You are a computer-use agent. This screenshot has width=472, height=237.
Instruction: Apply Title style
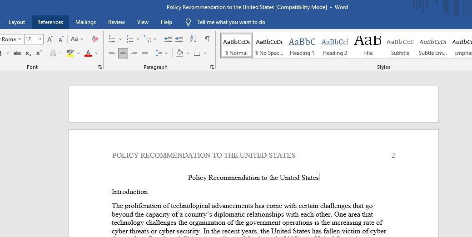click(x=368, y=45)
